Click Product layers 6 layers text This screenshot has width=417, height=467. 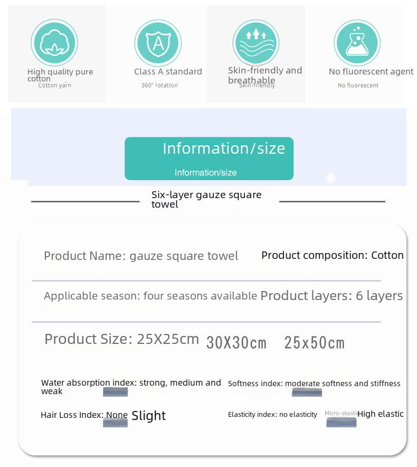pyautogui.click(x=331, y=296)
